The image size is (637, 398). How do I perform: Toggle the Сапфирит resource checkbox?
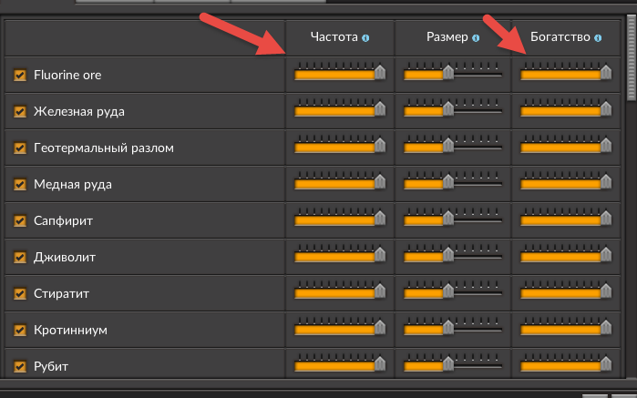[20, 221]
